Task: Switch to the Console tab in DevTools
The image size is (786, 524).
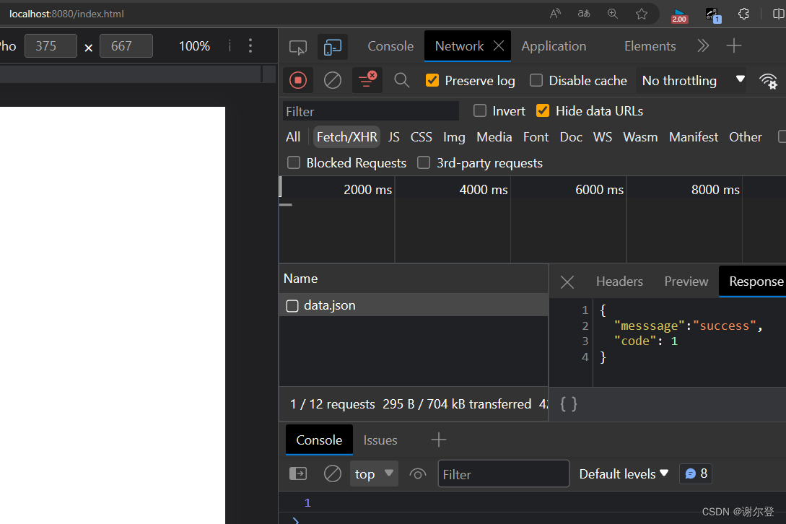Action: (x=390, y=46)
